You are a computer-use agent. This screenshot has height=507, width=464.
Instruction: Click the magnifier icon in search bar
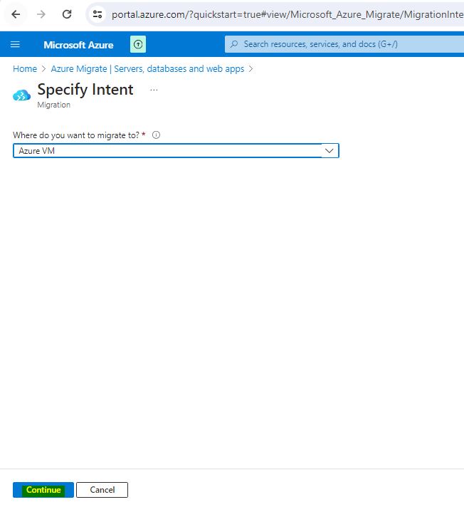234,44
